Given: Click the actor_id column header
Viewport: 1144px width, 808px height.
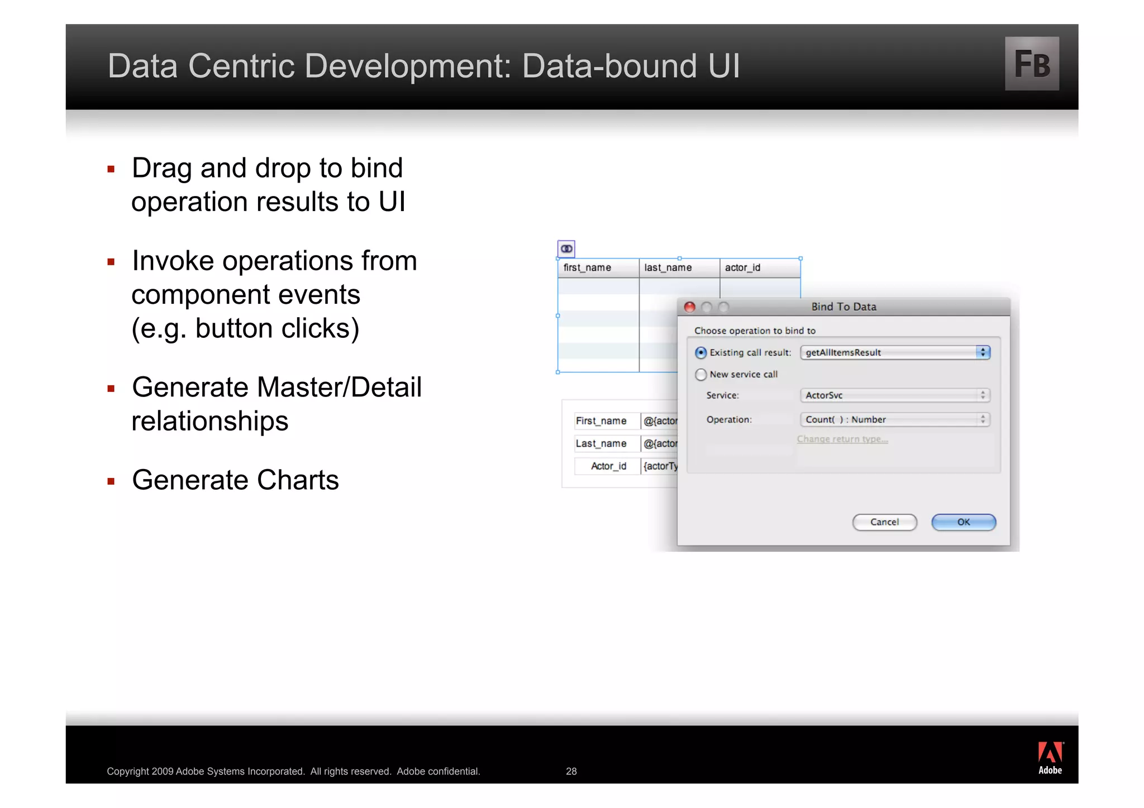Looking at the screenshot, I should coord(760,268).
